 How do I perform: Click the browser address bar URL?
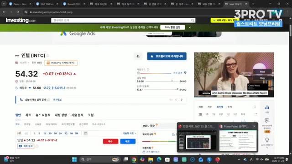[x=51, y=12]
